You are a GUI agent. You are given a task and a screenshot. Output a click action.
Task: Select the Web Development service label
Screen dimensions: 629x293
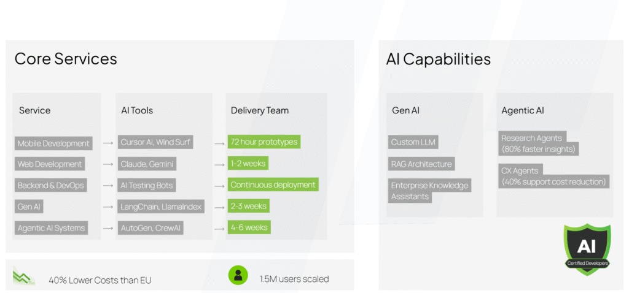(50, 164)
